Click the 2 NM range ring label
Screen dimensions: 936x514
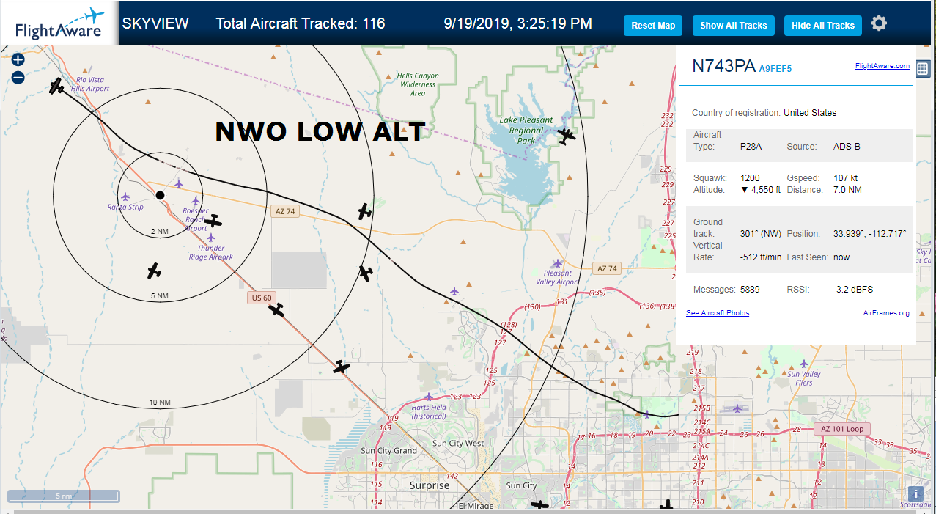(x=159, y=232)
